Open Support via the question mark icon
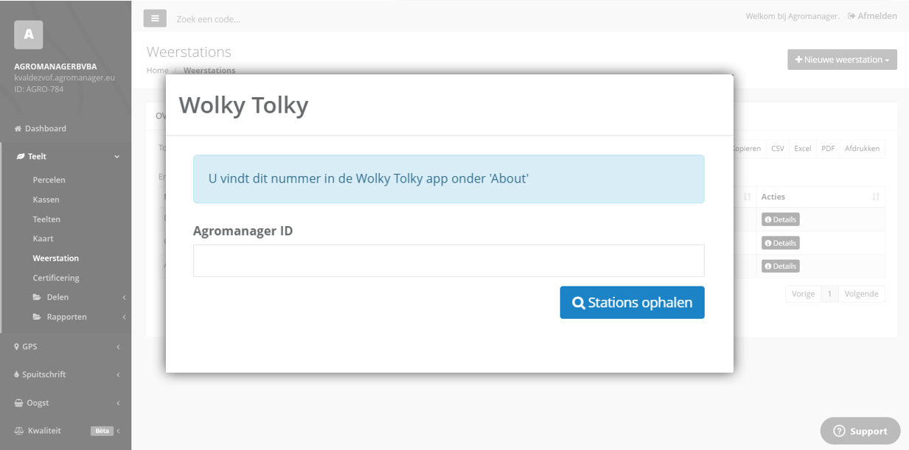Viewport: 909px width, 450px height. 840,431
